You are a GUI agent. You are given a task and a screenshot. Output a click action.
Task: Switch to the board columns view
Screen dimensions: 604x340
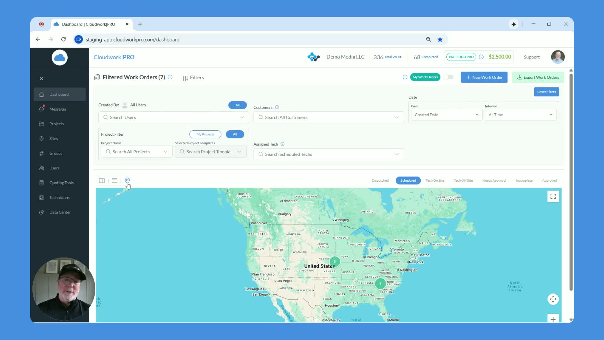[x=102, y=181]
